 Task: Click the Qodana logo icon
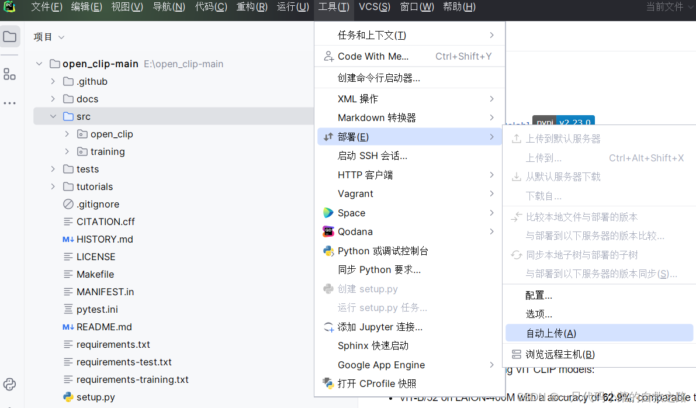[x=328, y=231]
